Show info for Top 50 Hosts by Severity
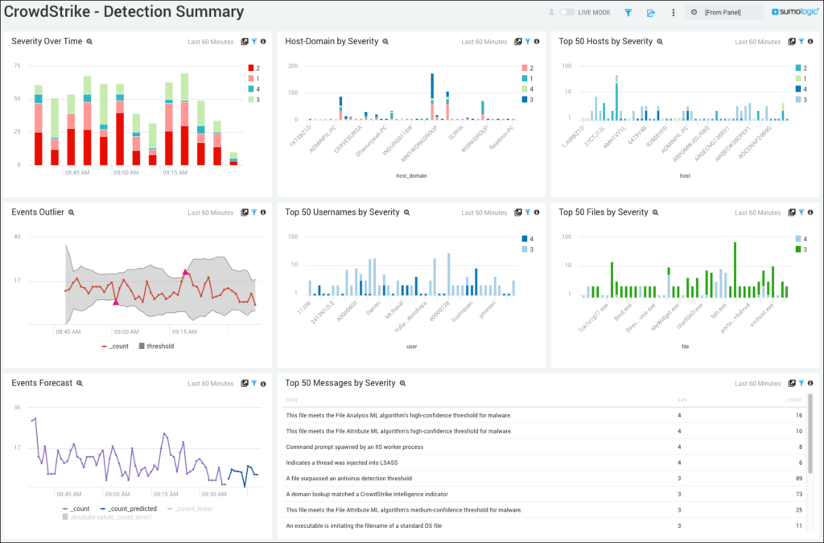Viewport: 824px width, 543px height. [810, 42]
